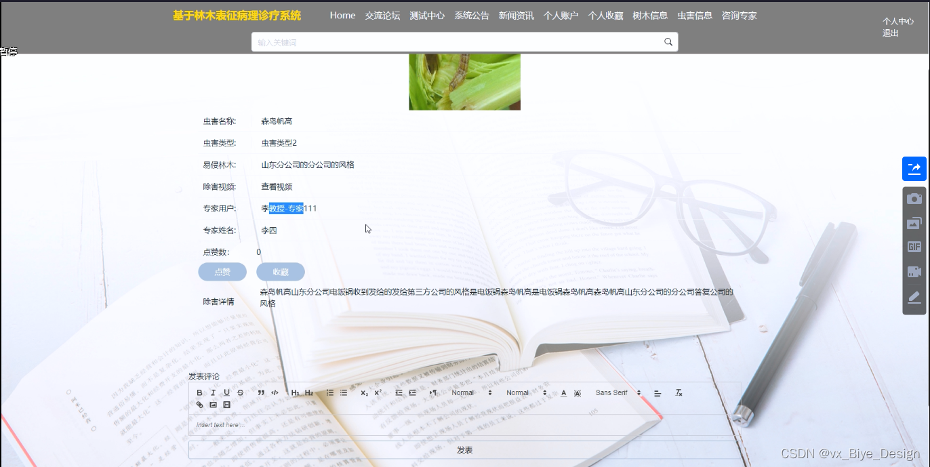Viewport: 930px width, 467px height.
Task: Decrease the paragraph indent
Action: tap(399, 392)
